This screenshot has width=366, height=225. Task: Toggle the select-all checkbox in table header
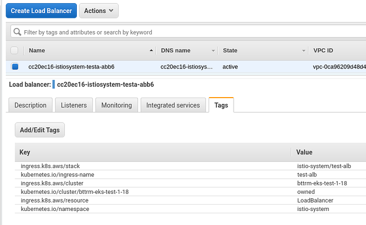pyautogui.click(x=14, y=51)
